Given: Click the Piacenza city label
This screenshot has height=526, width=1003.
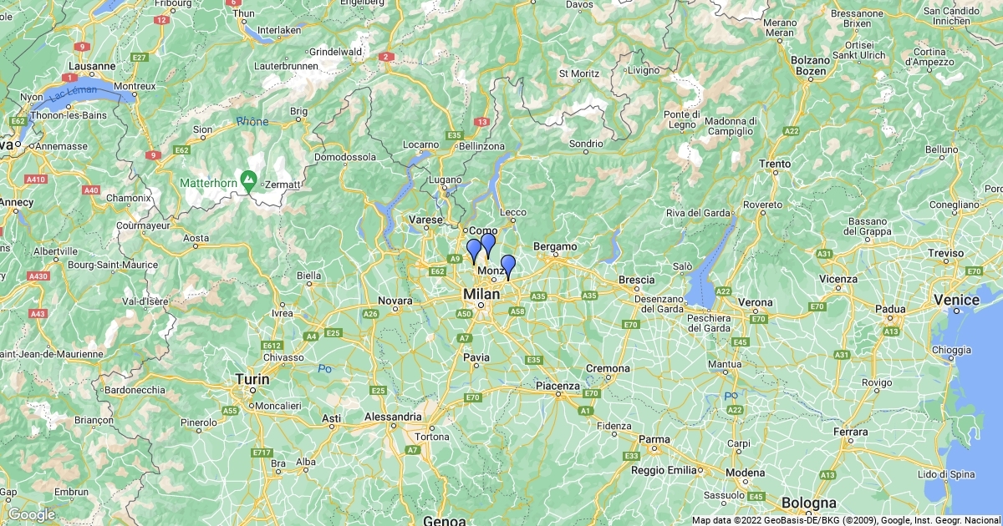Looking at the screenshot, I should 558,386.
